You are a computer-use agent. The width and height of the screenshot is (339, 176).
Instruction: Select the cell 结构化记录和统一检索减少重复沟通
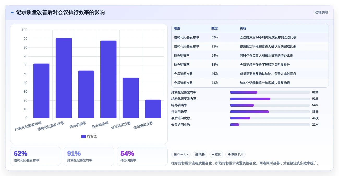click(265, 83)
